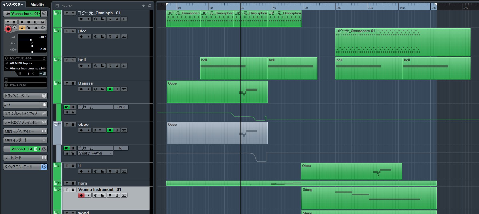This screenshot has height=214, width=479.
Task: Expand the トラックバージョン inspector section
Action: coord(22,96)
